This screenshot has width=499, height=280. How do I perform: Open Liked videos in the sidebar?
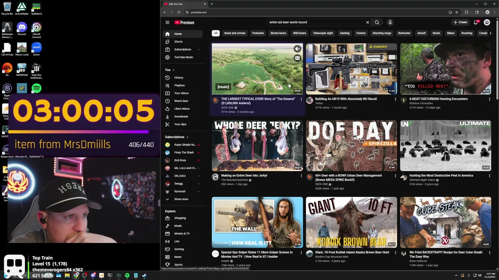point(183,109)
